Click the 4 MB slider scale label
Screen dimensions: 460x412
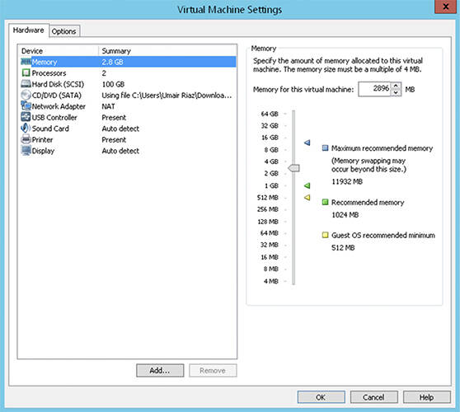270,281
